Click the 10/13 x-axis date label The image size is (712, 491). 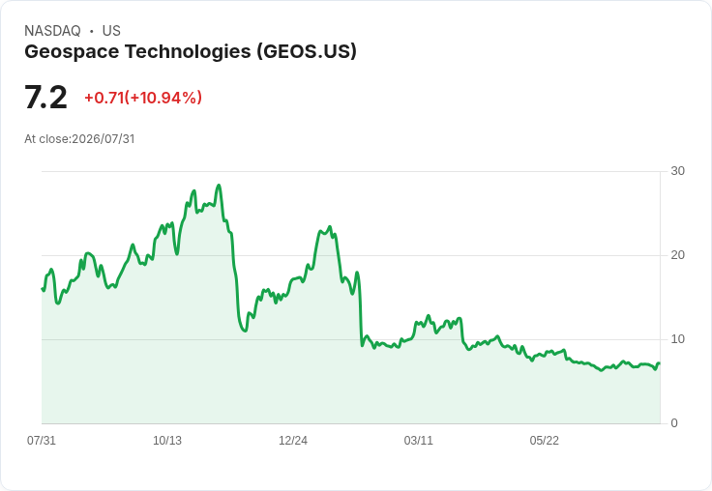167,440
